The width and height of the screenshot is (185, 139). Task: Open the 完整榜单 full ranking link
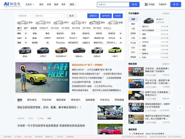tap(166, 14)
